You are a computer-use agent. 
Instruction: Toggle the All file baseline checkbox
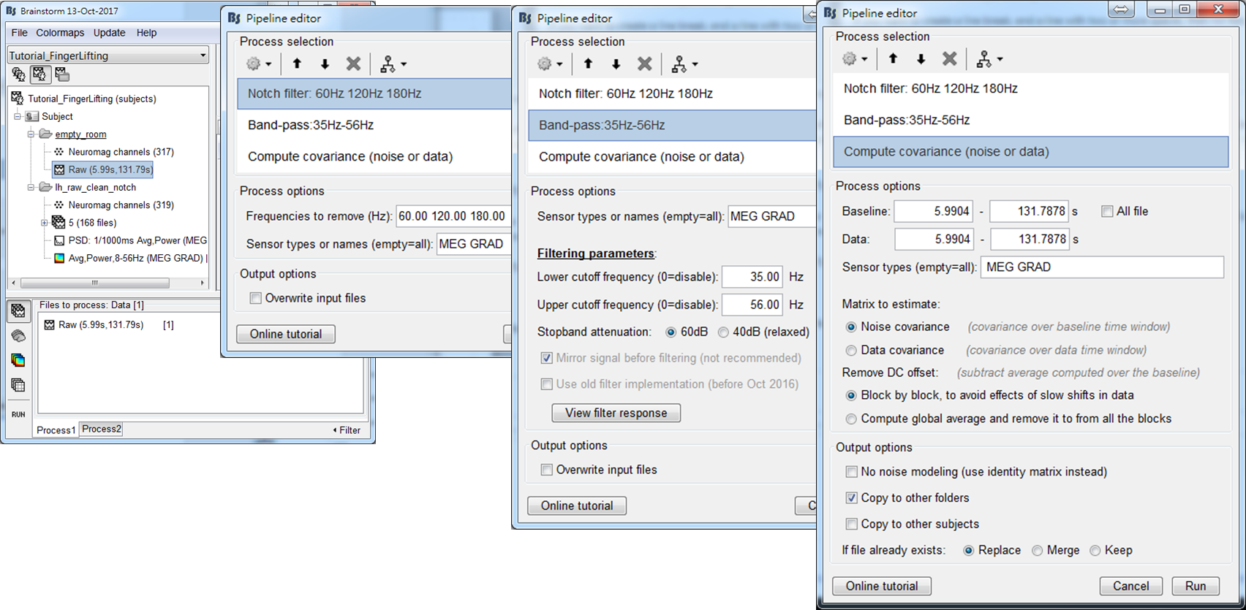[1107, 211]
